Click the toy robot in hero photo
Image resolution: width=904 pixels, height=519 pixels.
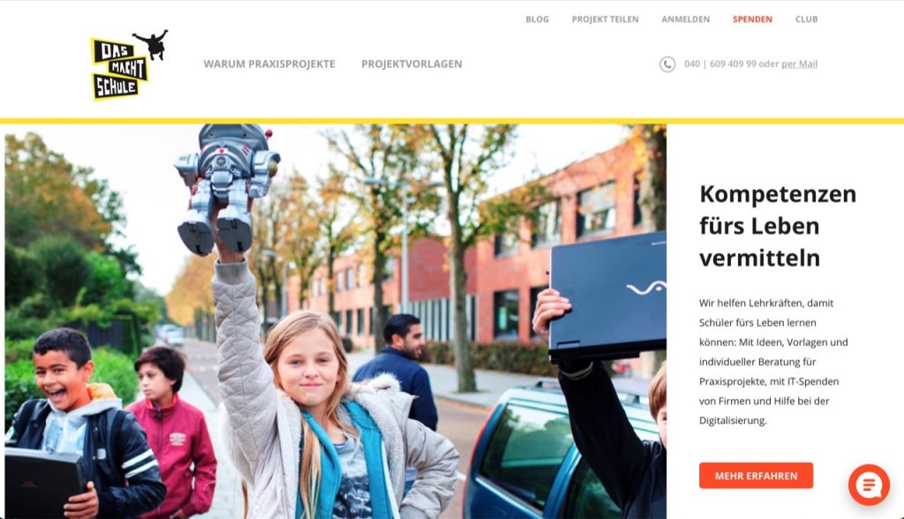coord(227,189)
